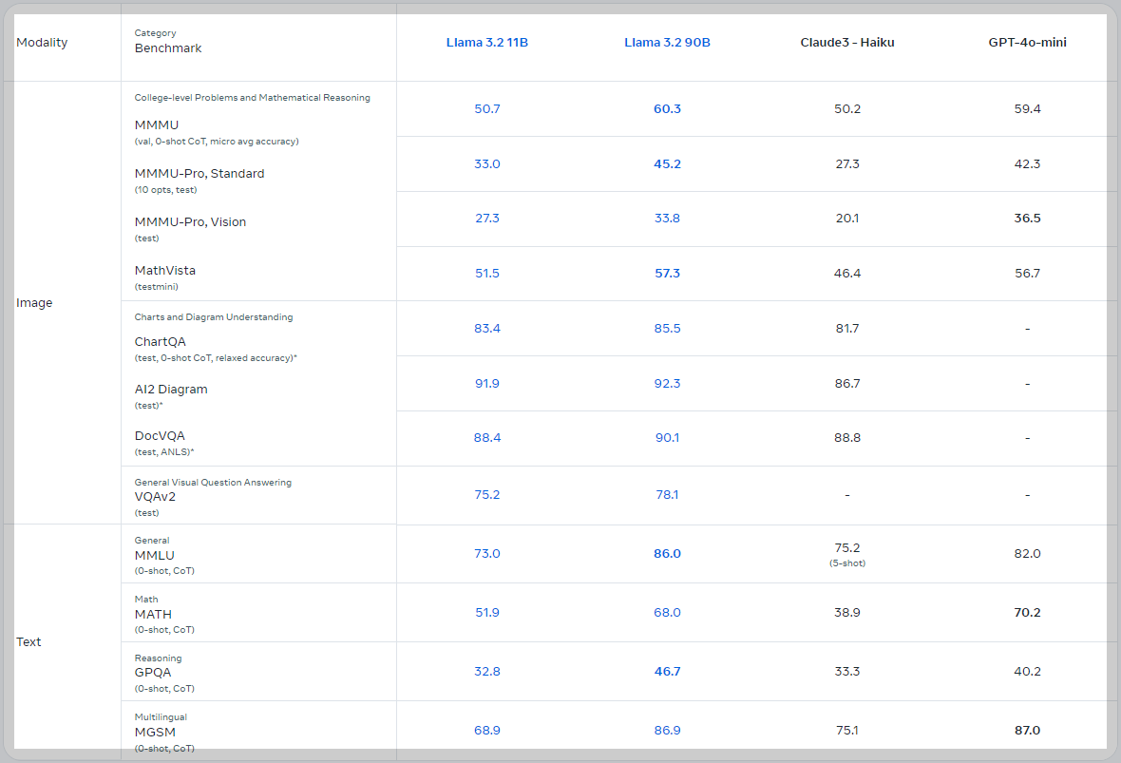The image size is (1121, 763).
Task: Click the 86.0 MMLU value
Action: click(667, 553)
